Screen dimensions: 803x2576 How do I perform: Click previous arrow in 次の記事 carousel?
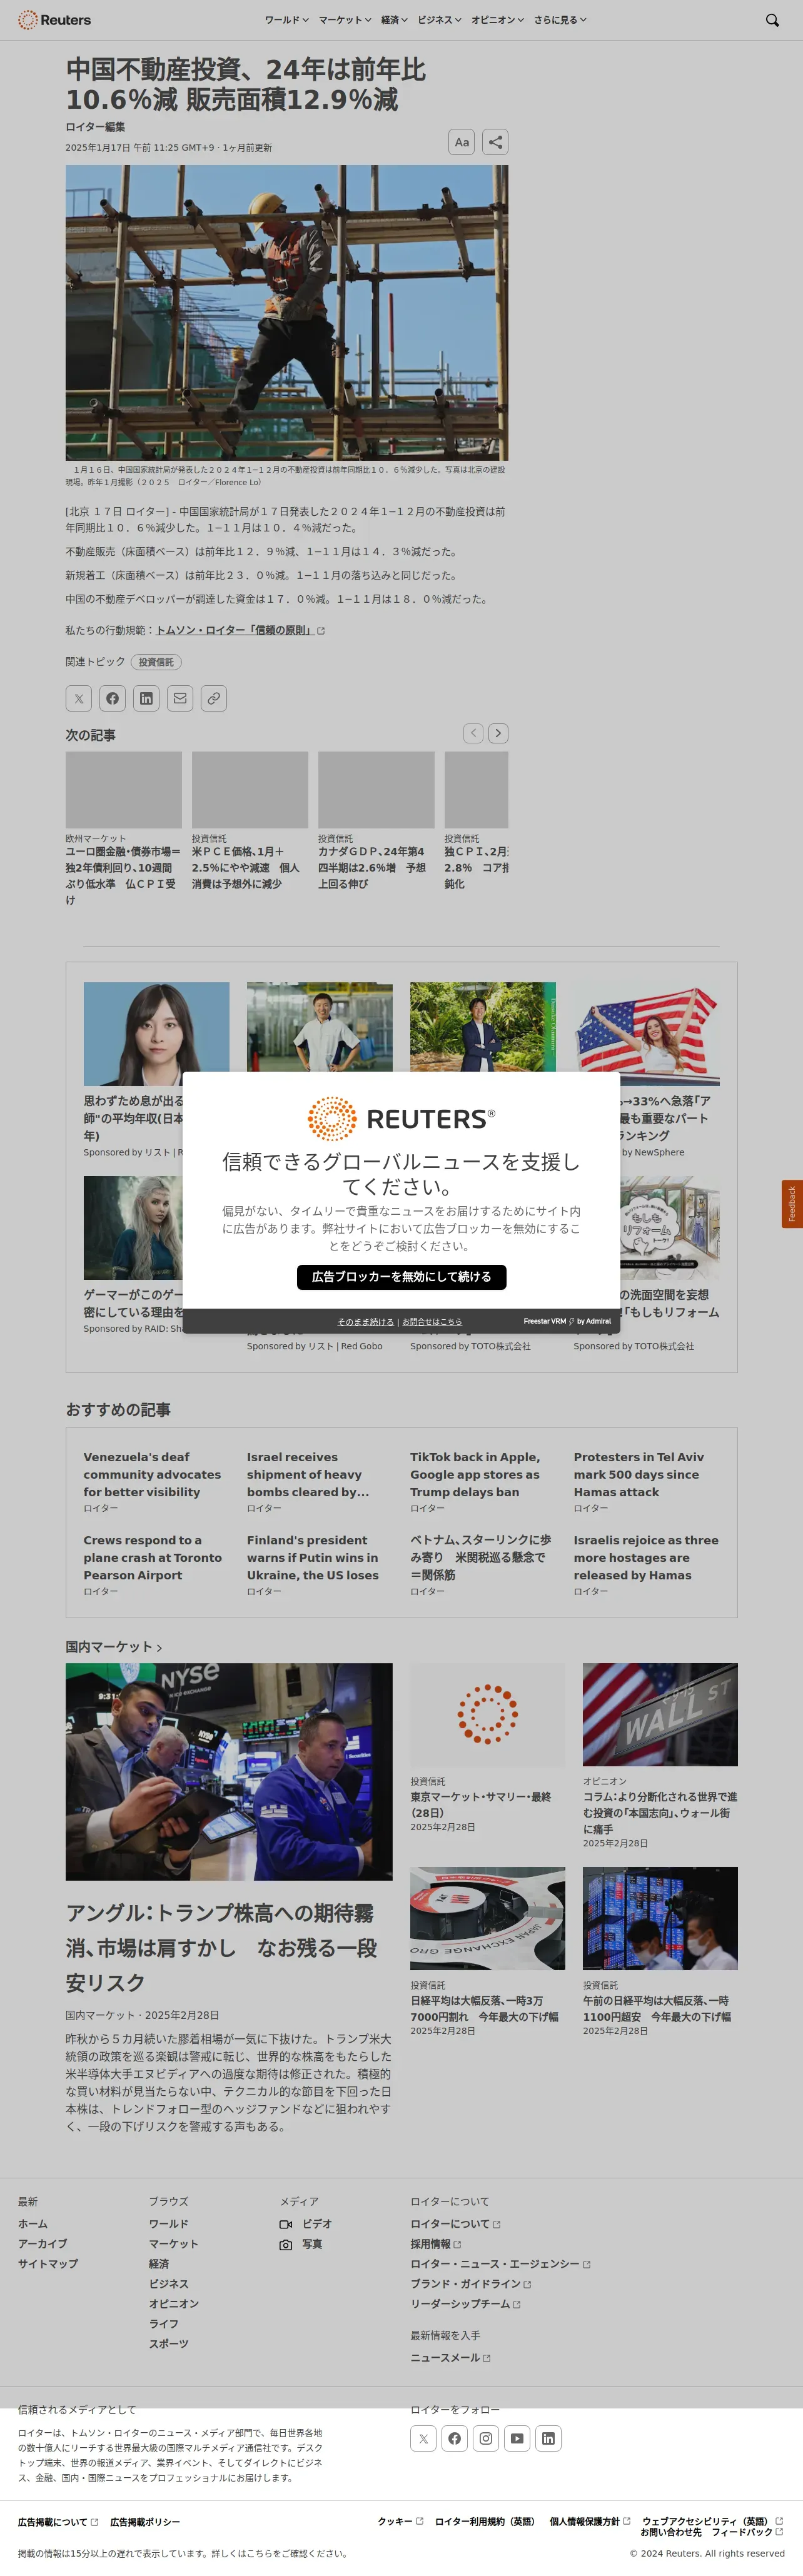click(473, 733)
